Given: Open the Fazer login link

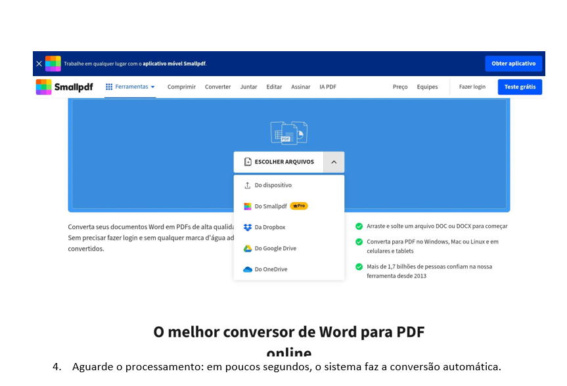Looking at the screenshot, I should coord(472,87).
